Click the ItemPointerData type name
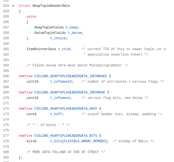This screenshot has height=162, width=174. (x=41, y=49)
